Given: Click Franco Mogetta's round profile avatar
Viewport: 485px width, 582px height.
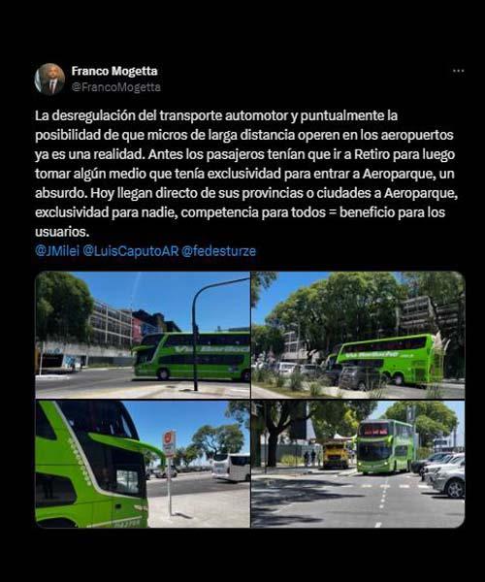Looking at the screenshot, I should pyautogui.click(x=49, y=80).
